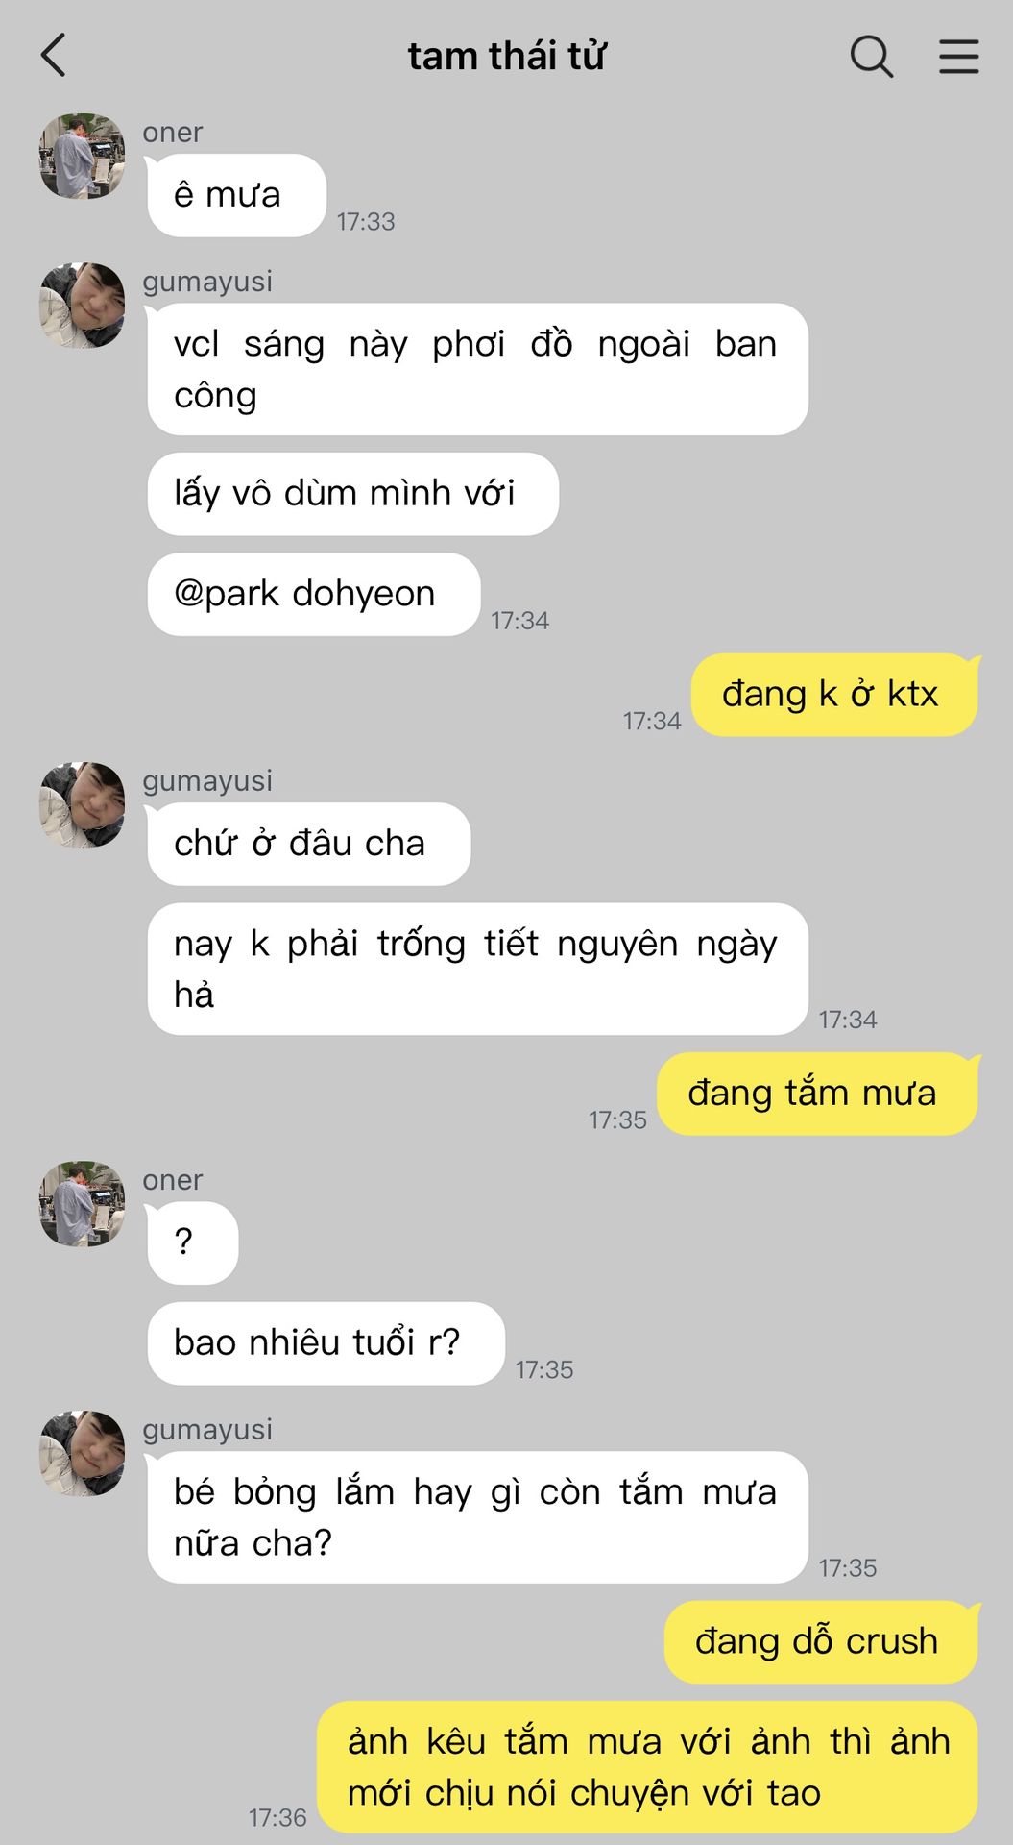Select the 'tam thái tử' chat title

coord(506,56)
